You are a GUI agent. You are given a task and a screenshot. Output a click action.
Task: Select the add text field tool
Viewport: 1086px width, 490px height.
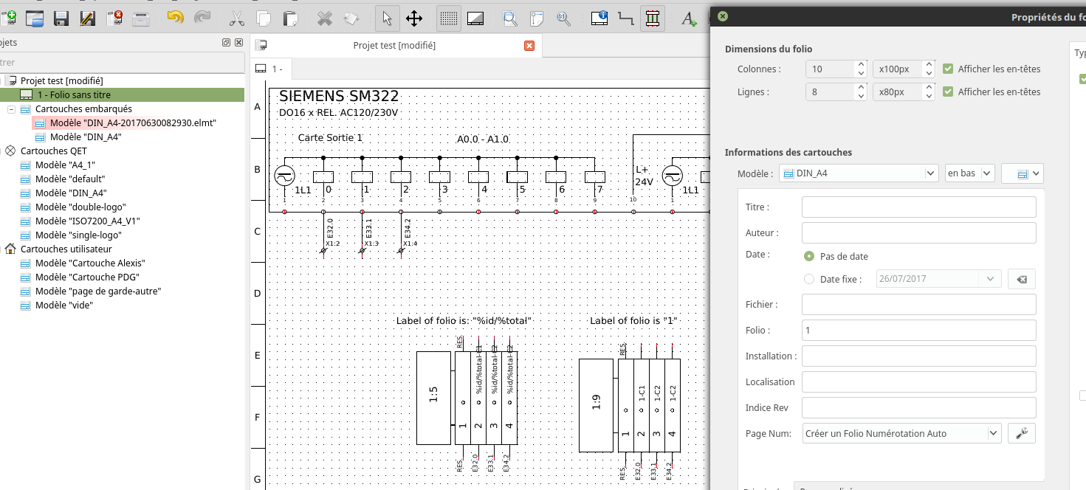[688, 18]
